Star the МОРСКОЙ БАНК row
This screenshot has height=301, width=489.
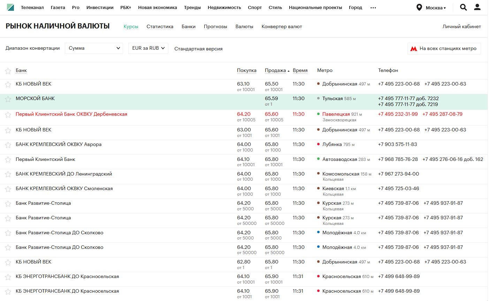[8, 99]
